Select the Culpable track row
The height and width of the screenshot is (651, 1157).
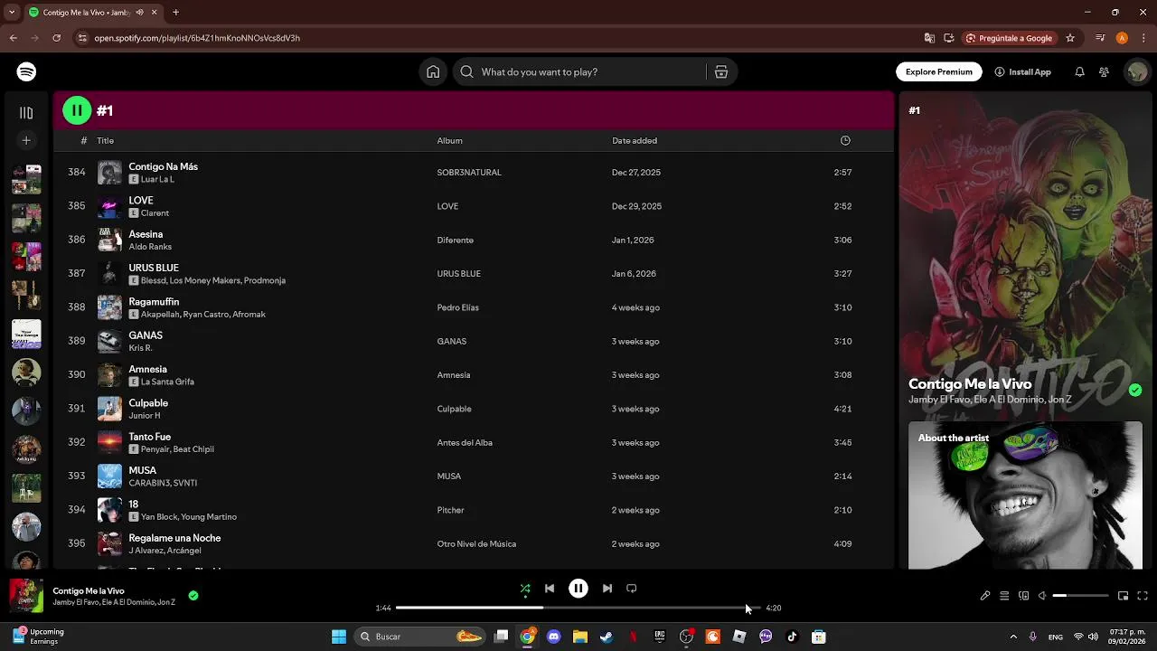(473, 409)
